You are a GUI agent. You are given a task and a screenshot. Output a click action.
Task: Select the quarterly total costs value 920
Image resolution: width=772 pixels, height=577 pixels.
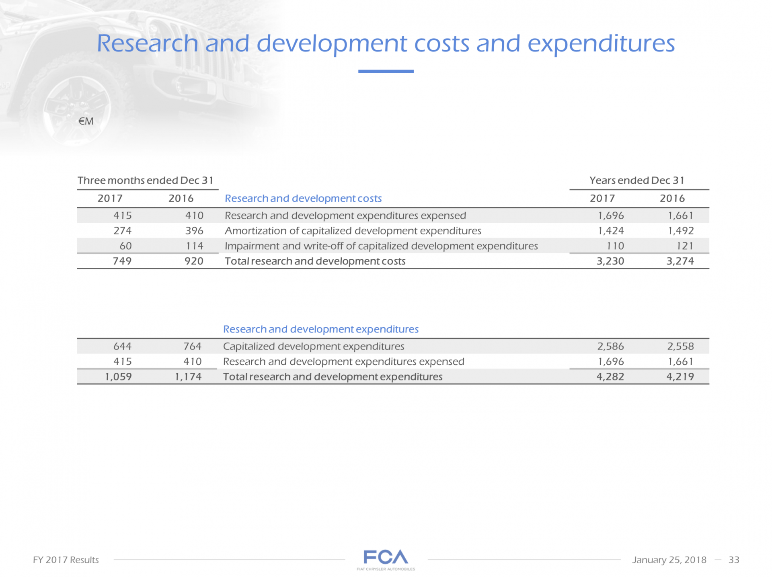(194, 261)
